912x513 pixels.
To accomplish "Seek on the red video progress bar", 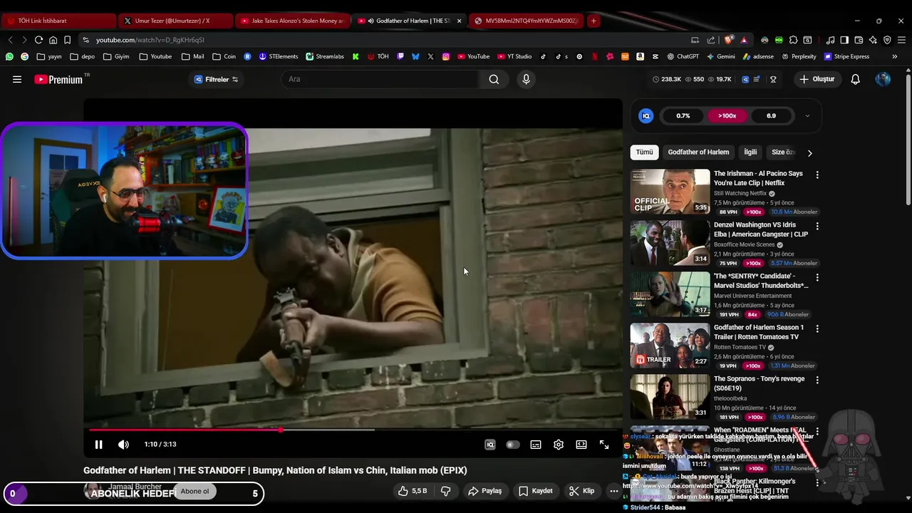I will pos(353,430).
